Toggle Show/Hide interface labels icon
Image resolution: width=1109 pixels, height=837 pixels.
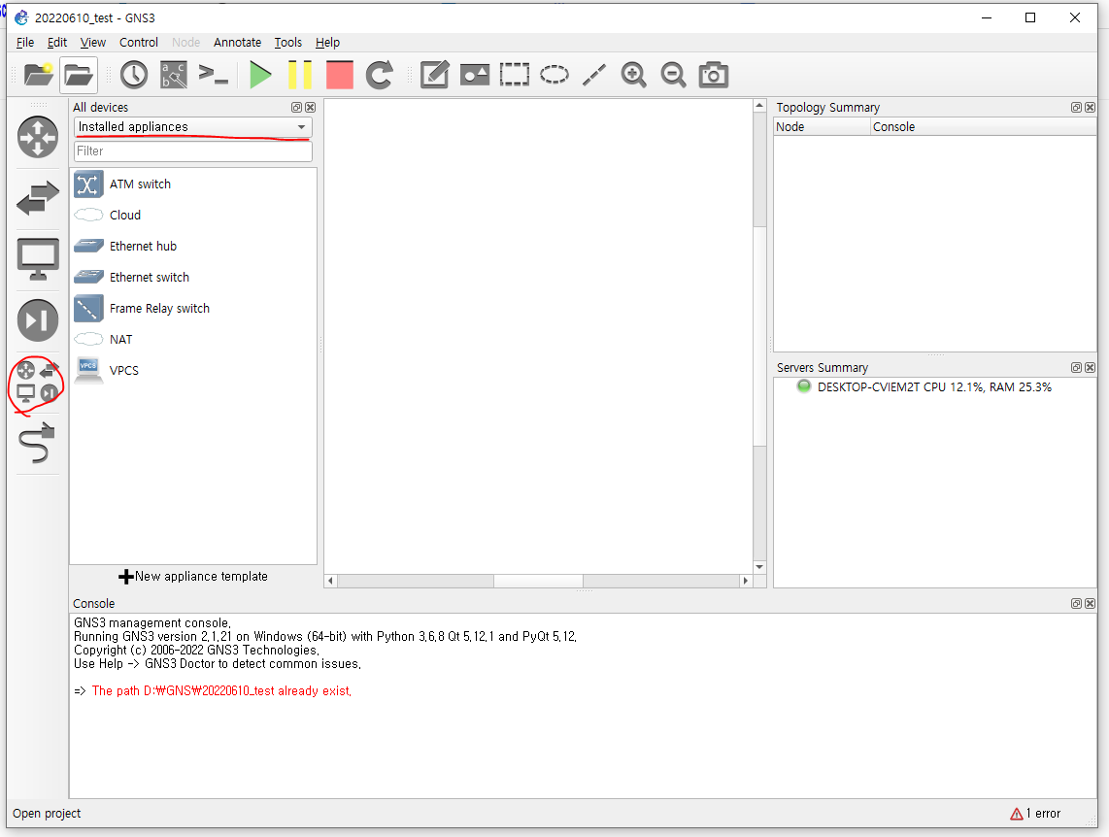click(173, 74)
